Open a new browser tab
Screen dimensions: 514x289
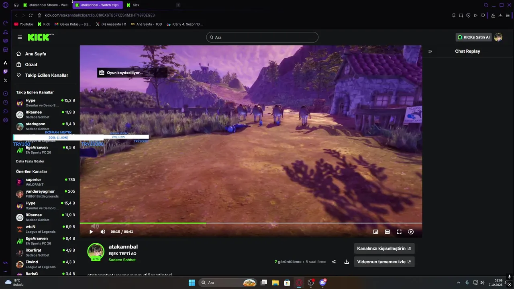[x=178, y=5]
